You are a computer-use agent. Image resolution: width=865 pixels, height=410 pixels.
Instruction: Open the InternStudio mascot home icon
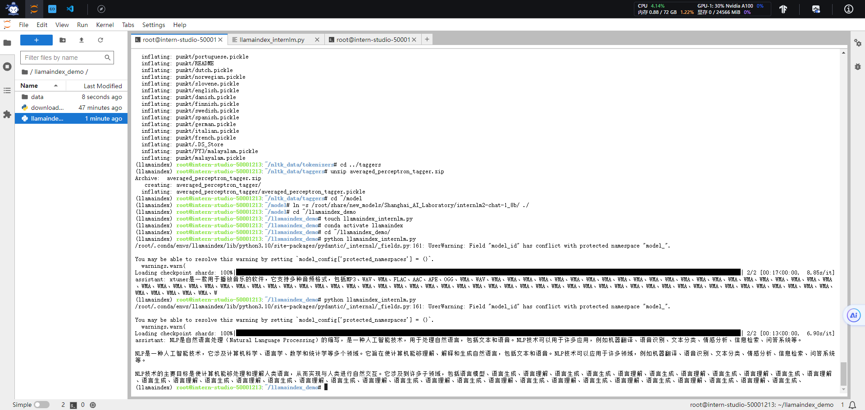point(13,9)
